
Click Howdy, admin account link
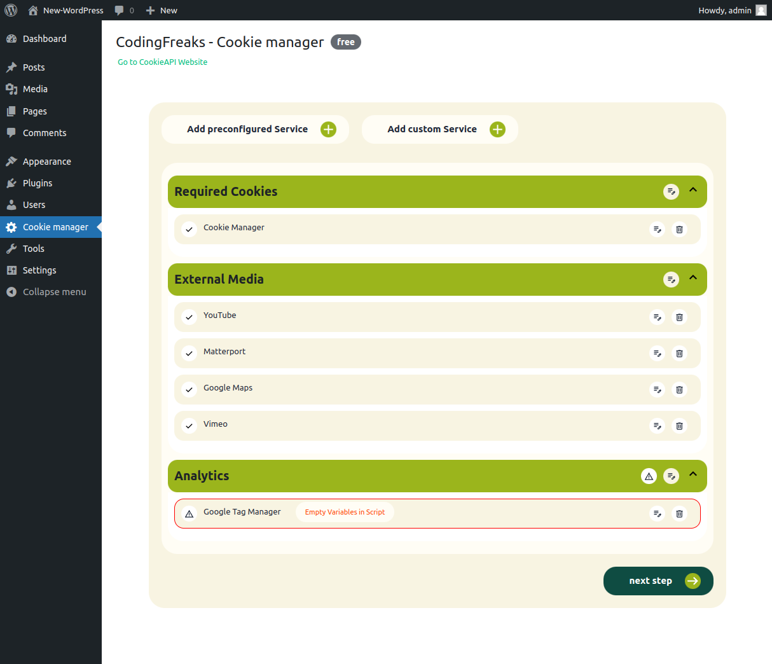pyautogui.click(x=732, y=10)
